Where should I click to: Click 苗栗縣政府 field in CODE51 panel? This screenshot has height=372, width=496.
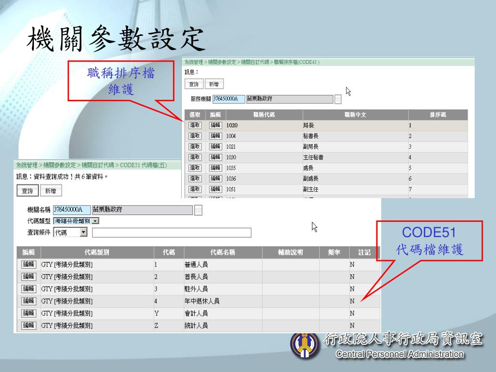point(142,210)
